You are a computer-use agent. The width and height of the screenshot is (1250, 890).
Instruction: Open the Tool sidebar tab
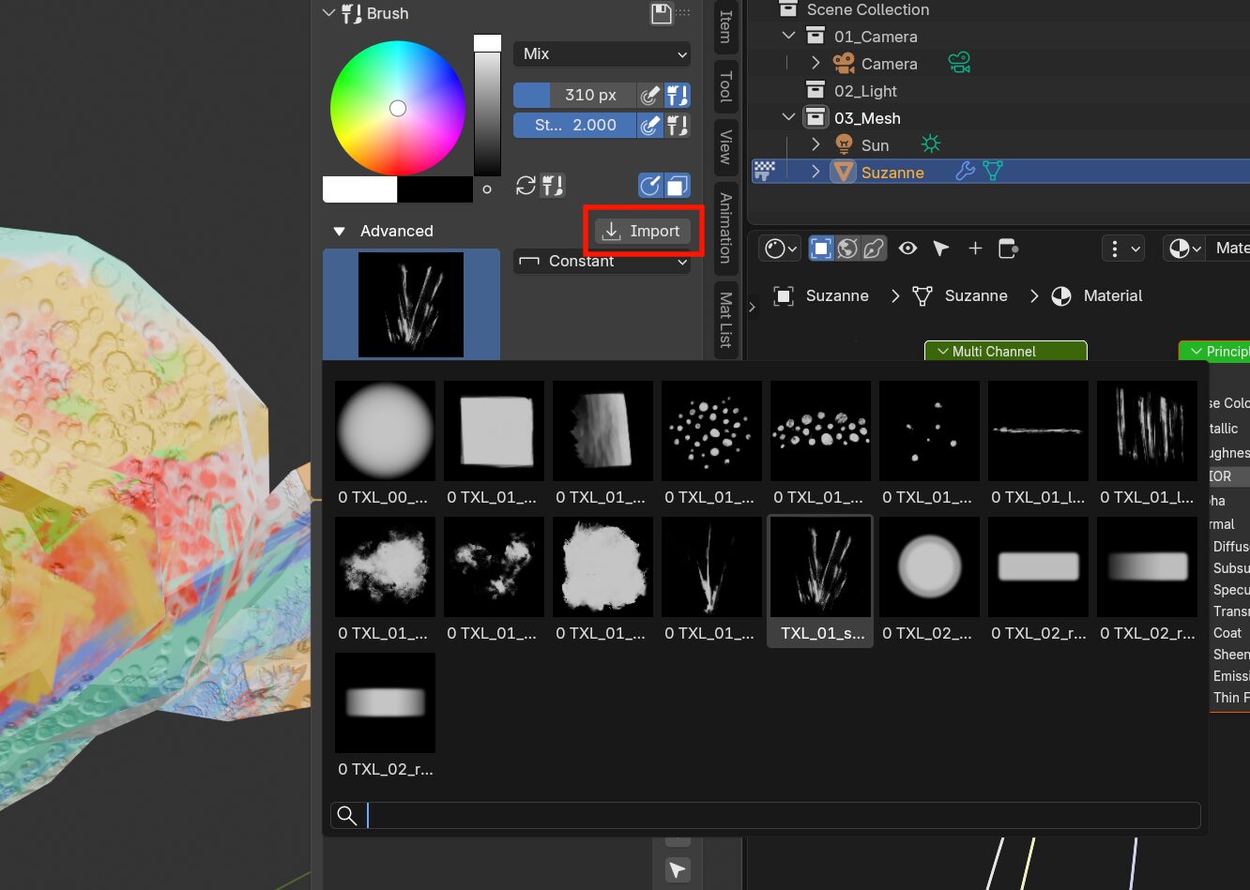point(724,86)
